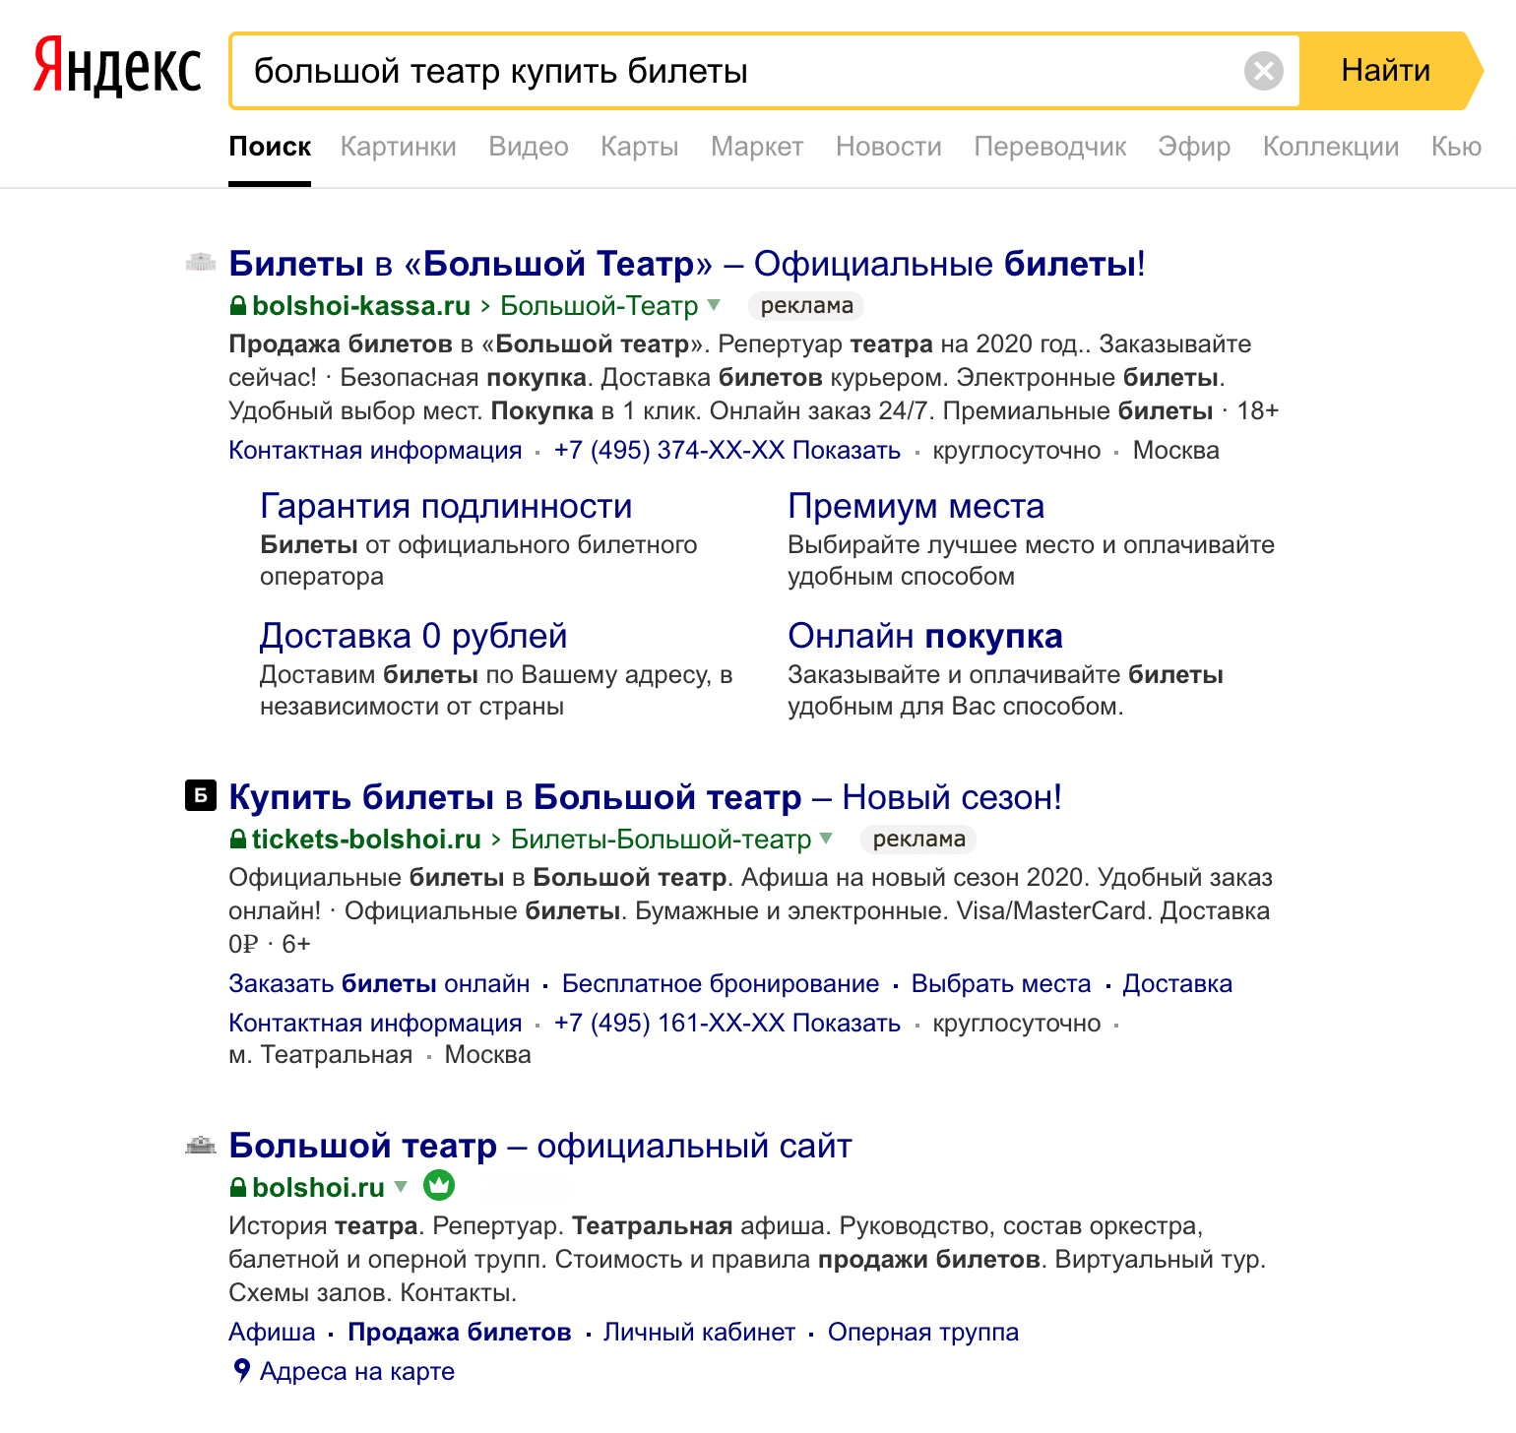Viewport: 1516px width, 1433px height.
Task: Click the tickets-bolshoi.ru green URL
Action: (x=366, y=840)
